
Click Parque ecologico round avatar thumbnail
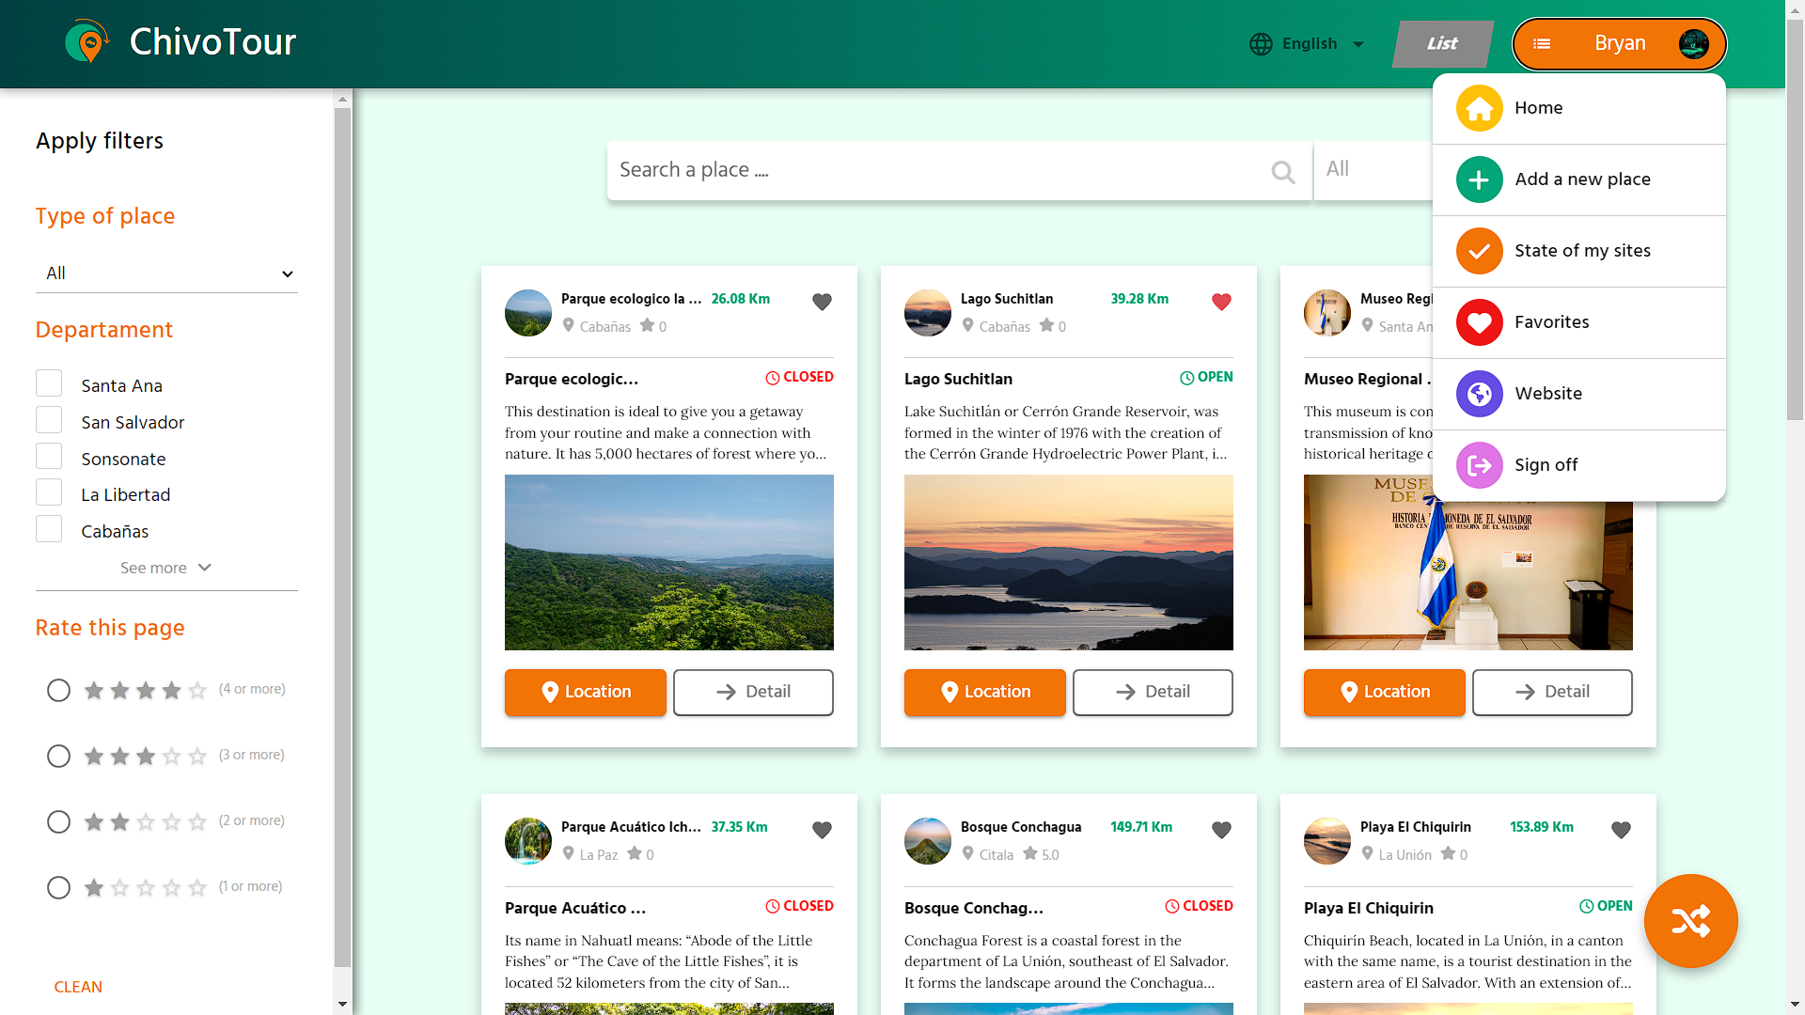(x=528, y=313)
